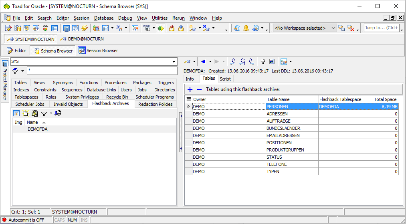
Task: Open the SYS schema dropdown
Action: (174, 62)
